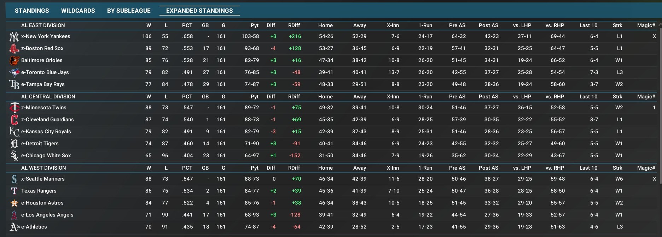Open the Kansas City Royals team link
Viewport: 662px width, 237px height.
point(46,132)
